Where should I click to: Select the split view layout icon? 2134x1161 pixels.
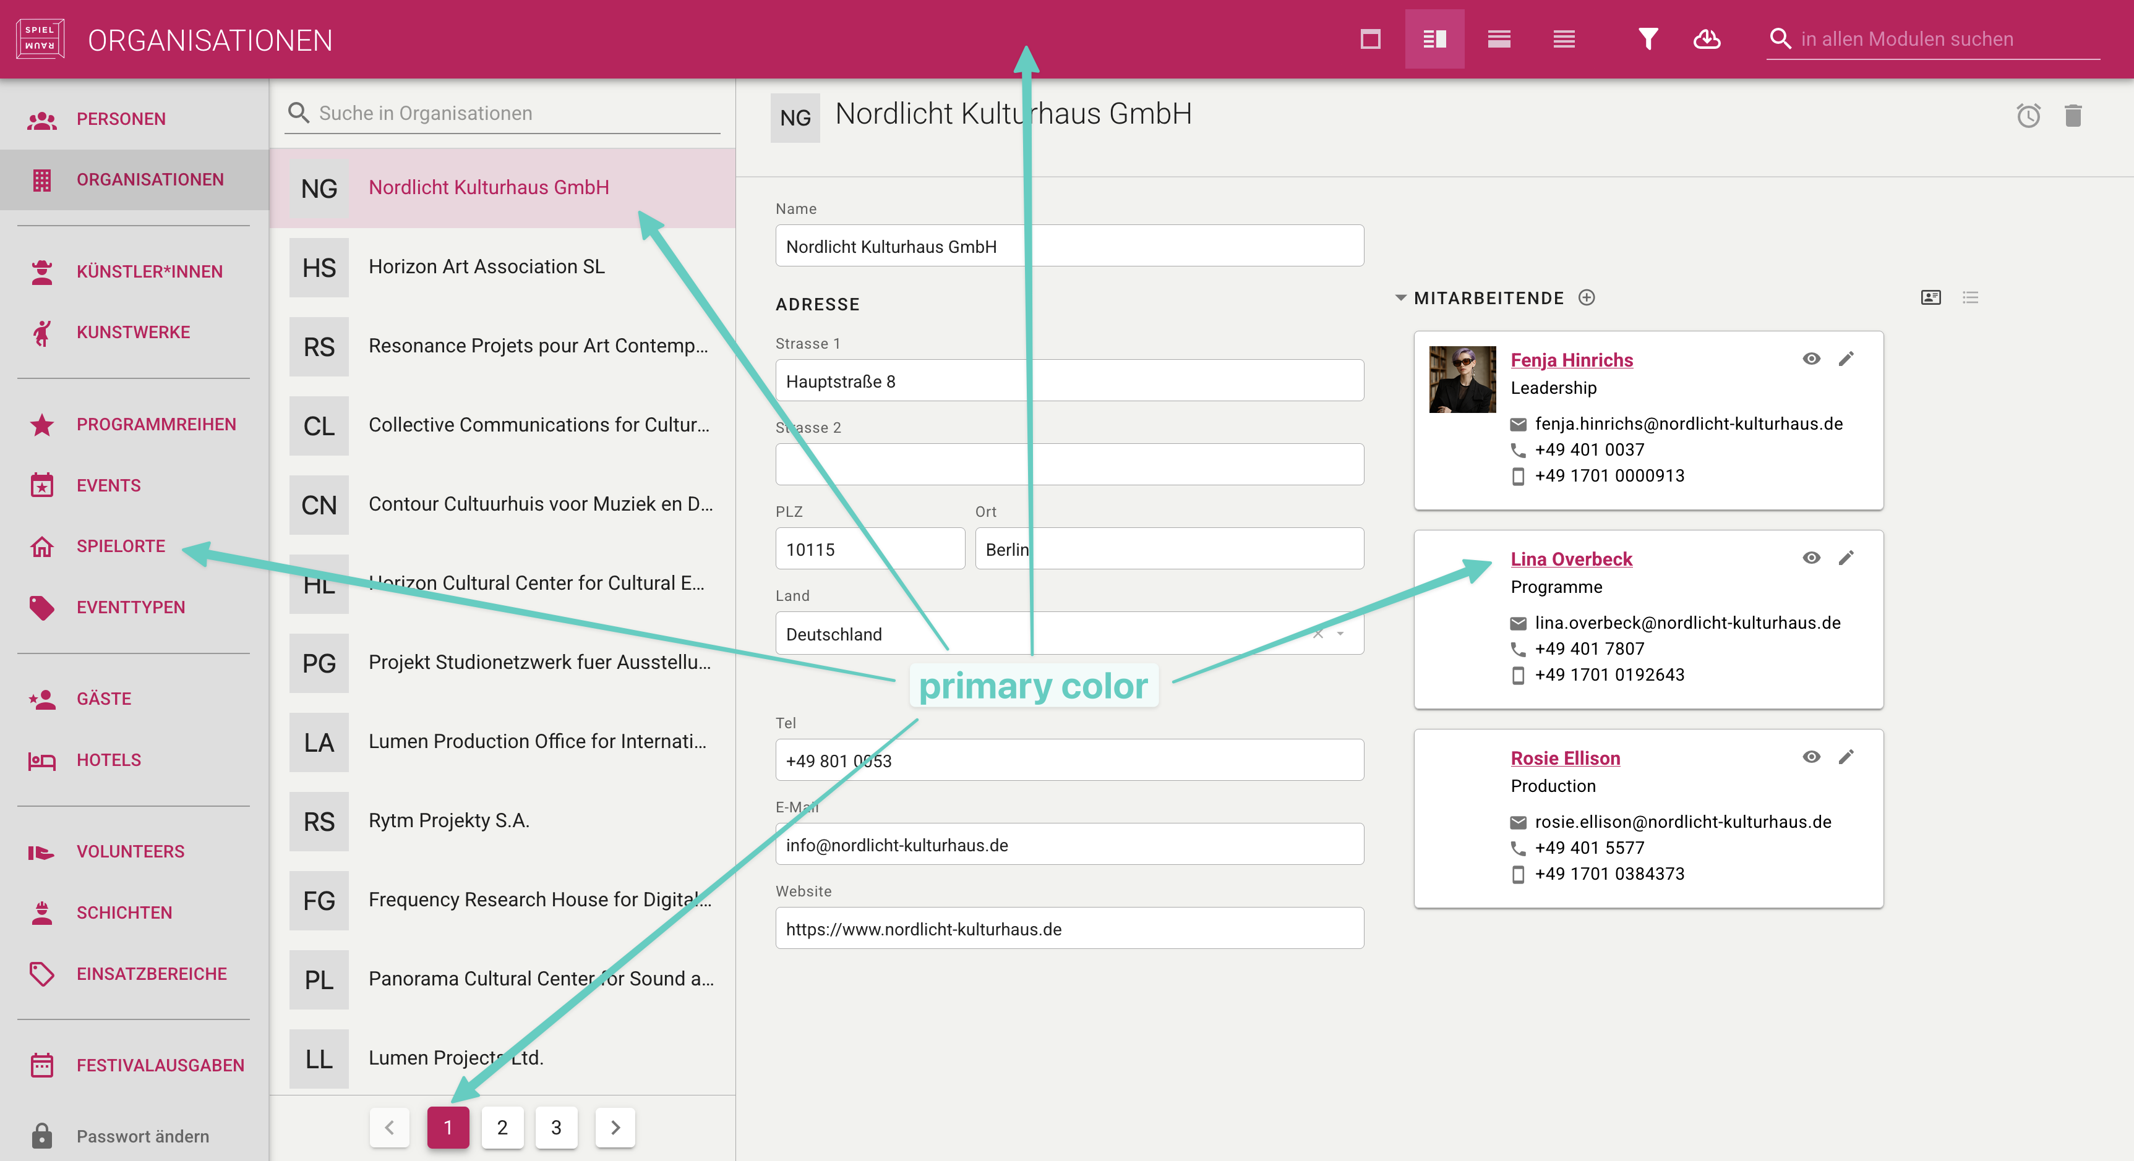[x=1434, y=39]
